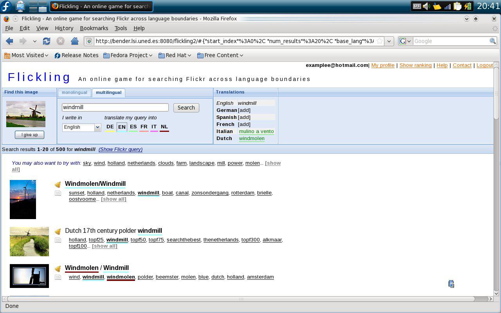Toggle EN translation language
501x313 pixels.
pos(122,127)
